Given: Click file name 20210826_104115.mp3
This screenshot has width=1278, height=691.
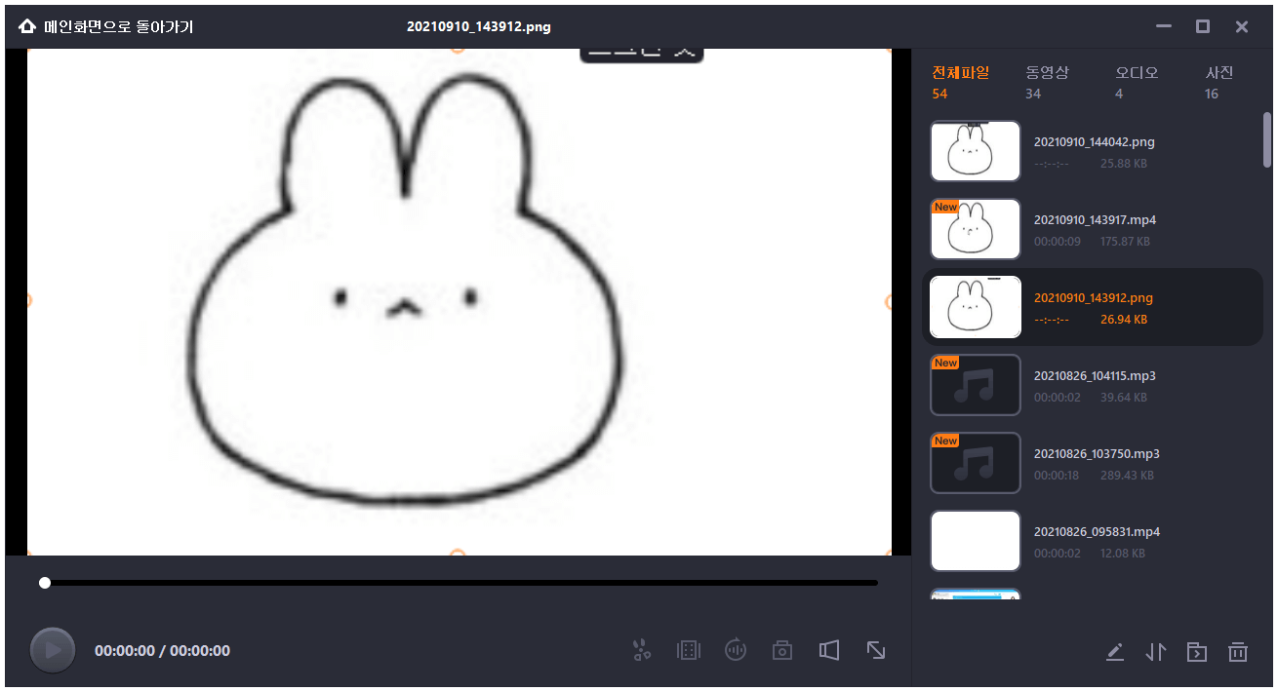Looking at the screenshot, I should [1097, 376].
